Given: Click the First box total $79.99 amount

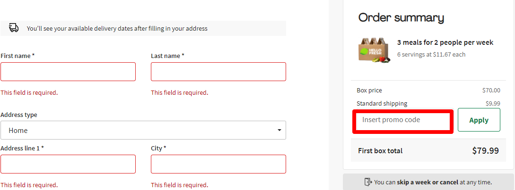Looking at the screenshot, I should tap(485, 151).
